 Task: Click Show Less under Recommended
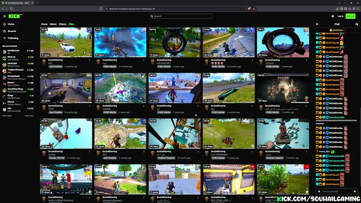pos(29,116)
